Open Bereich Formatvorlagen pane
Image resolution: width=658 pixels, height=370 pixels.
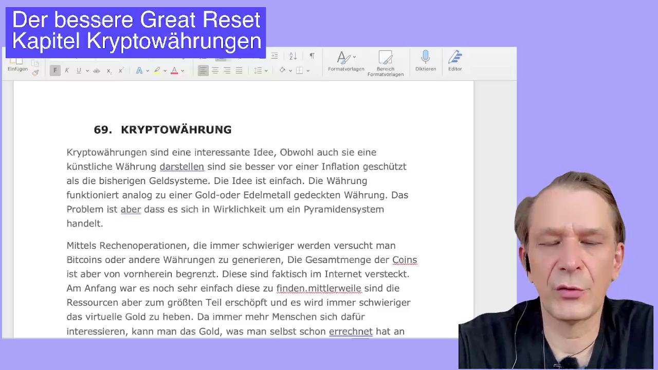click(386, 63)
